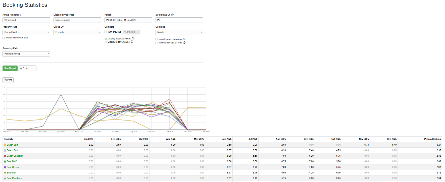Open the Period date range selector
The width and height of the screenshot is (445, 182).
point(128,20)
